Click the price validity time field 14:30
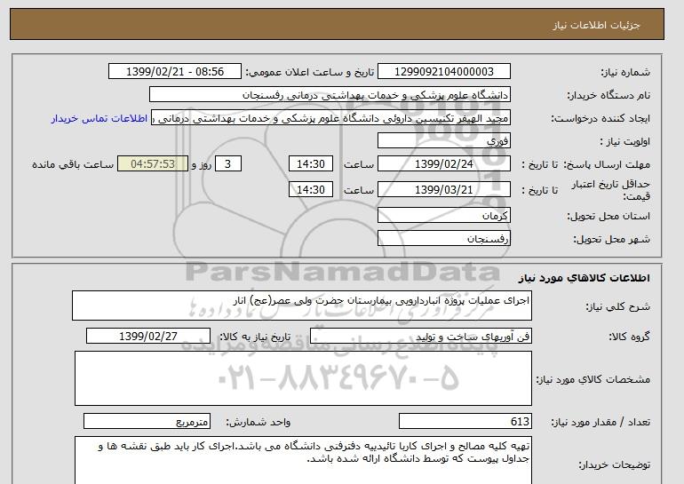 point(311,190)
